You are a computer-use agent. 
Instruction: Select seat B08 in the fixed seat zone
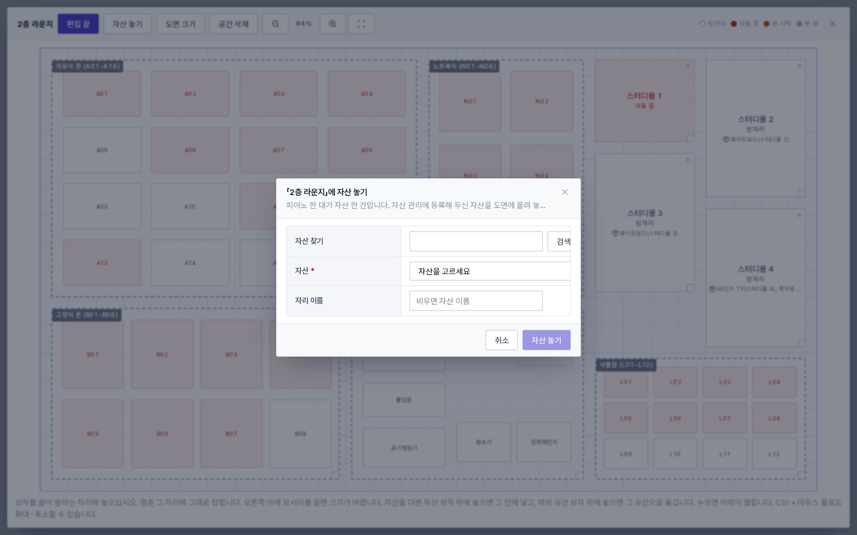tap(300, 434)
